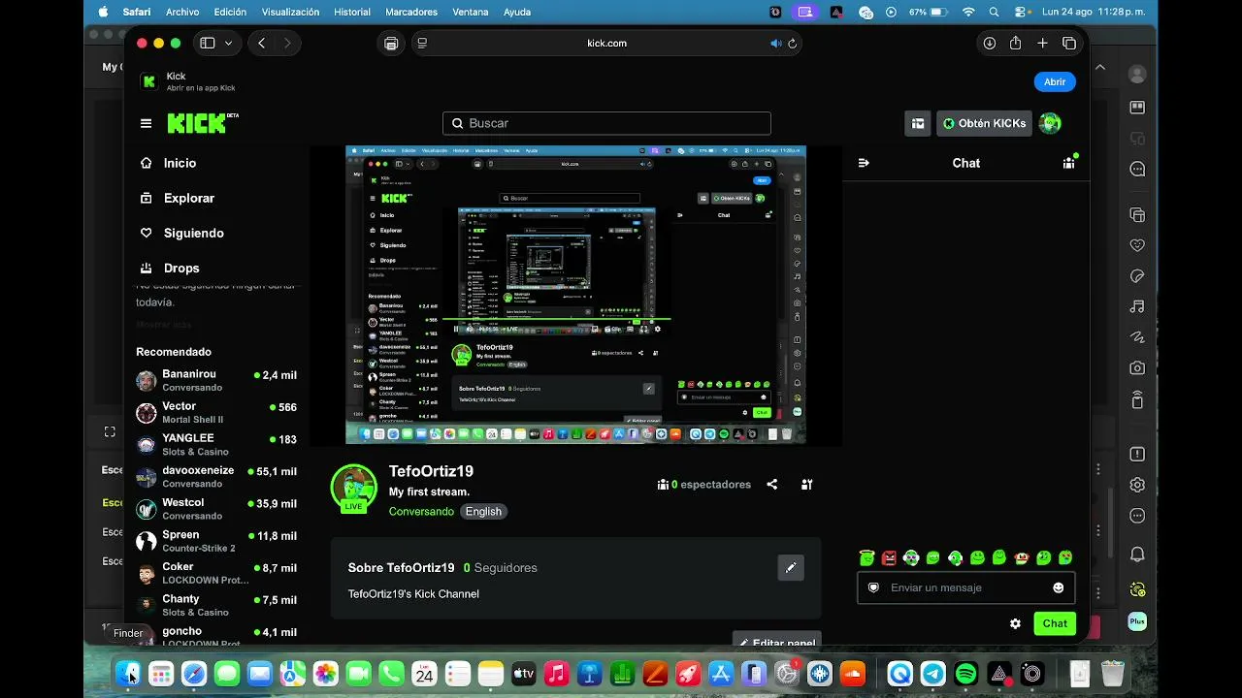Open the sidebar options dropdown chevron in Safari
1242x698 pixels.
229,43
